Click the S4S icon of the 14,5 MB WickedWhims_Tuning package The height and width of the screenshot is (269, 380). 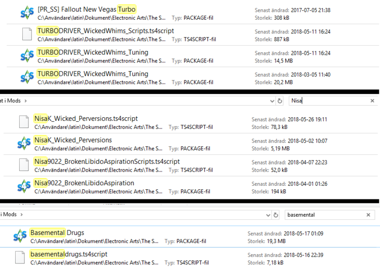point(27,56)
